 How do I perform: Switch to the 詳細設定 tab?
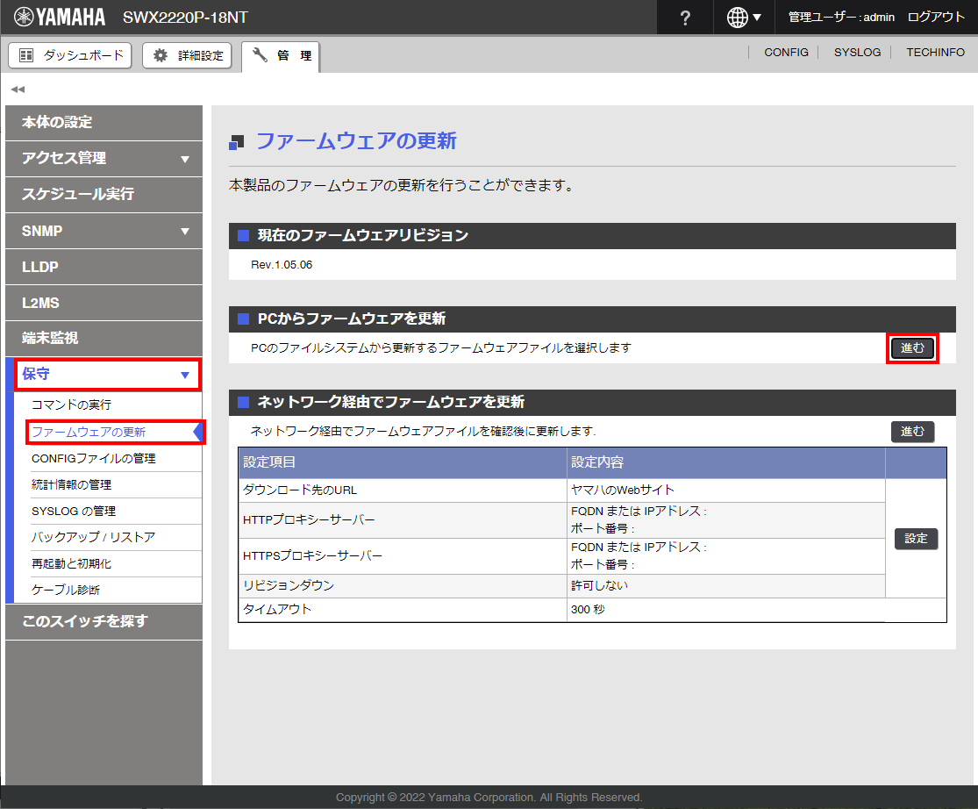tap(189, 55)
